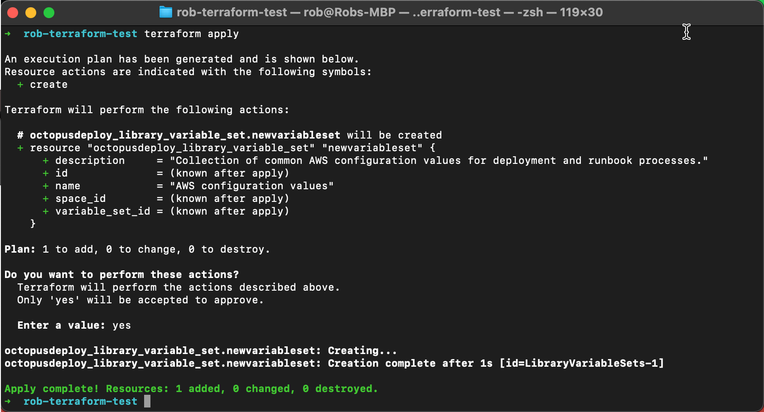Click the Enter a value label
This screenshot has width=764, height=412.
[60, 325]
